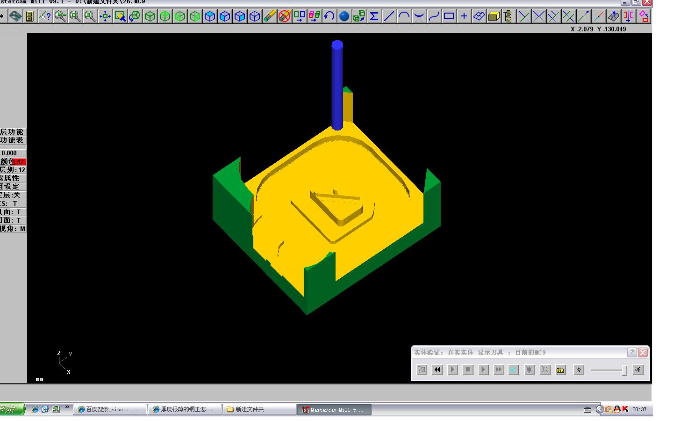
Task: Click the 视角: M view button
Action: tap(13, 229)
